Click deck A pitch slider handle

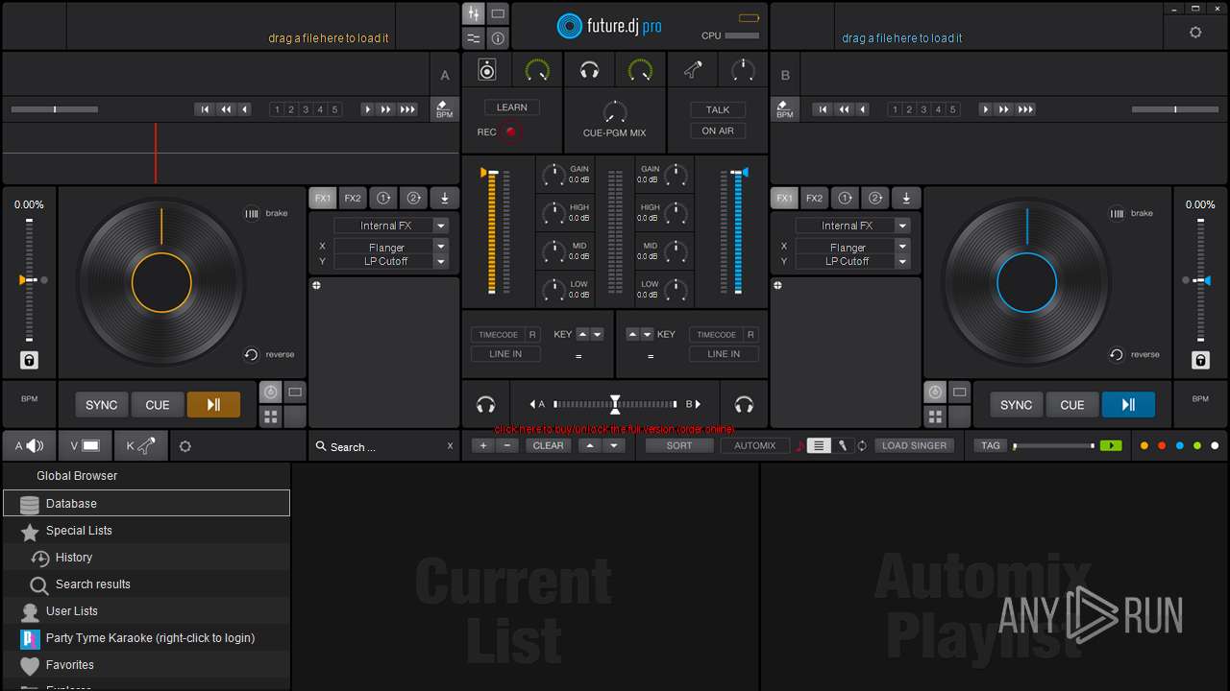(x=29, y=279)
